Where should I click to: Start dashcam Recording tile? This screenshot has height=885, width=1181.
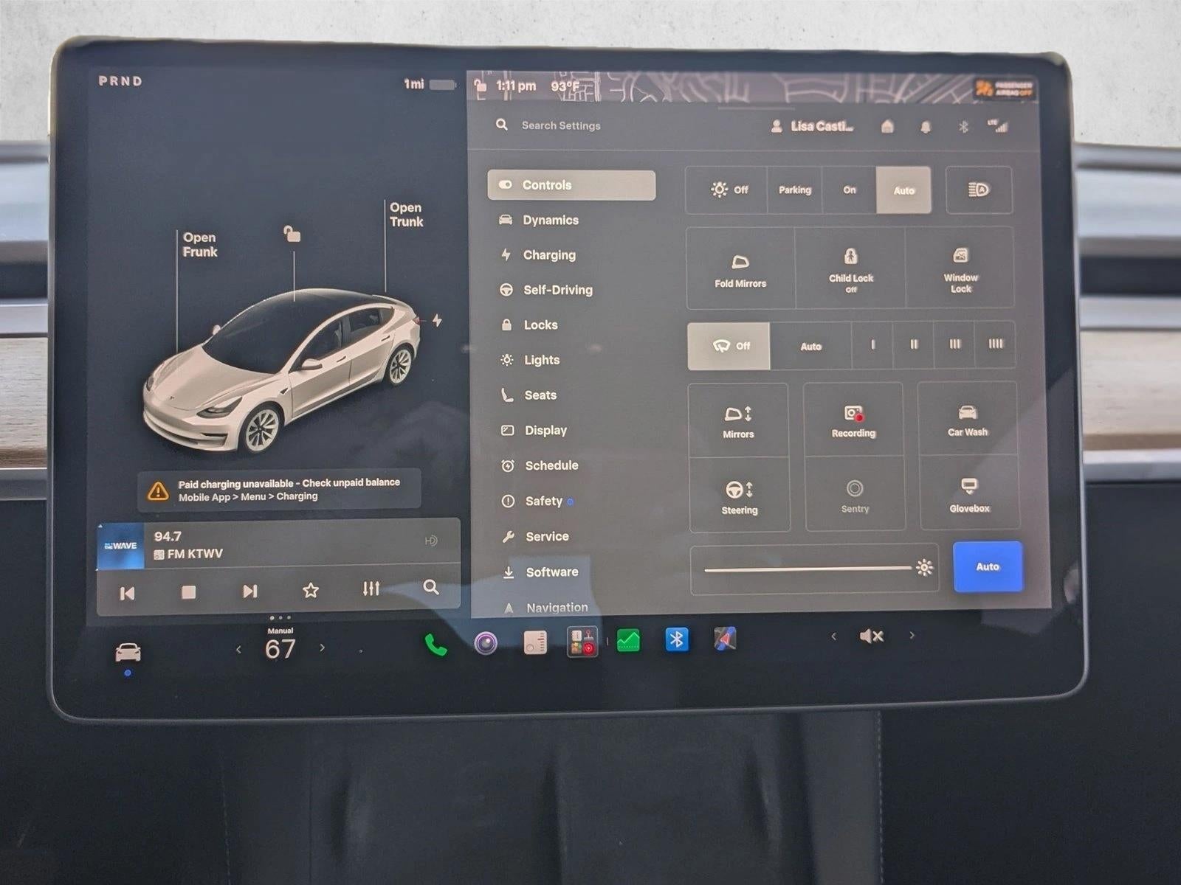click(853, 420)
